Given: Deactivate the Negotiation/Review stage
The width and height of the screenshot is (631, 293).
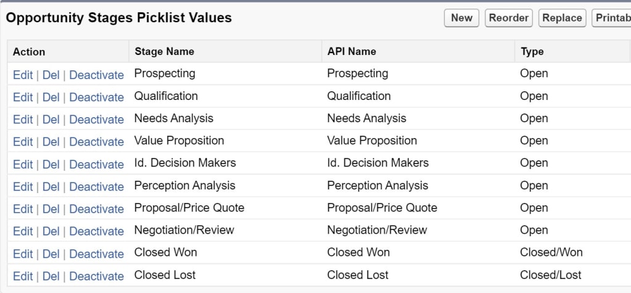Looking at the screenshot, I should coord(96,231).
